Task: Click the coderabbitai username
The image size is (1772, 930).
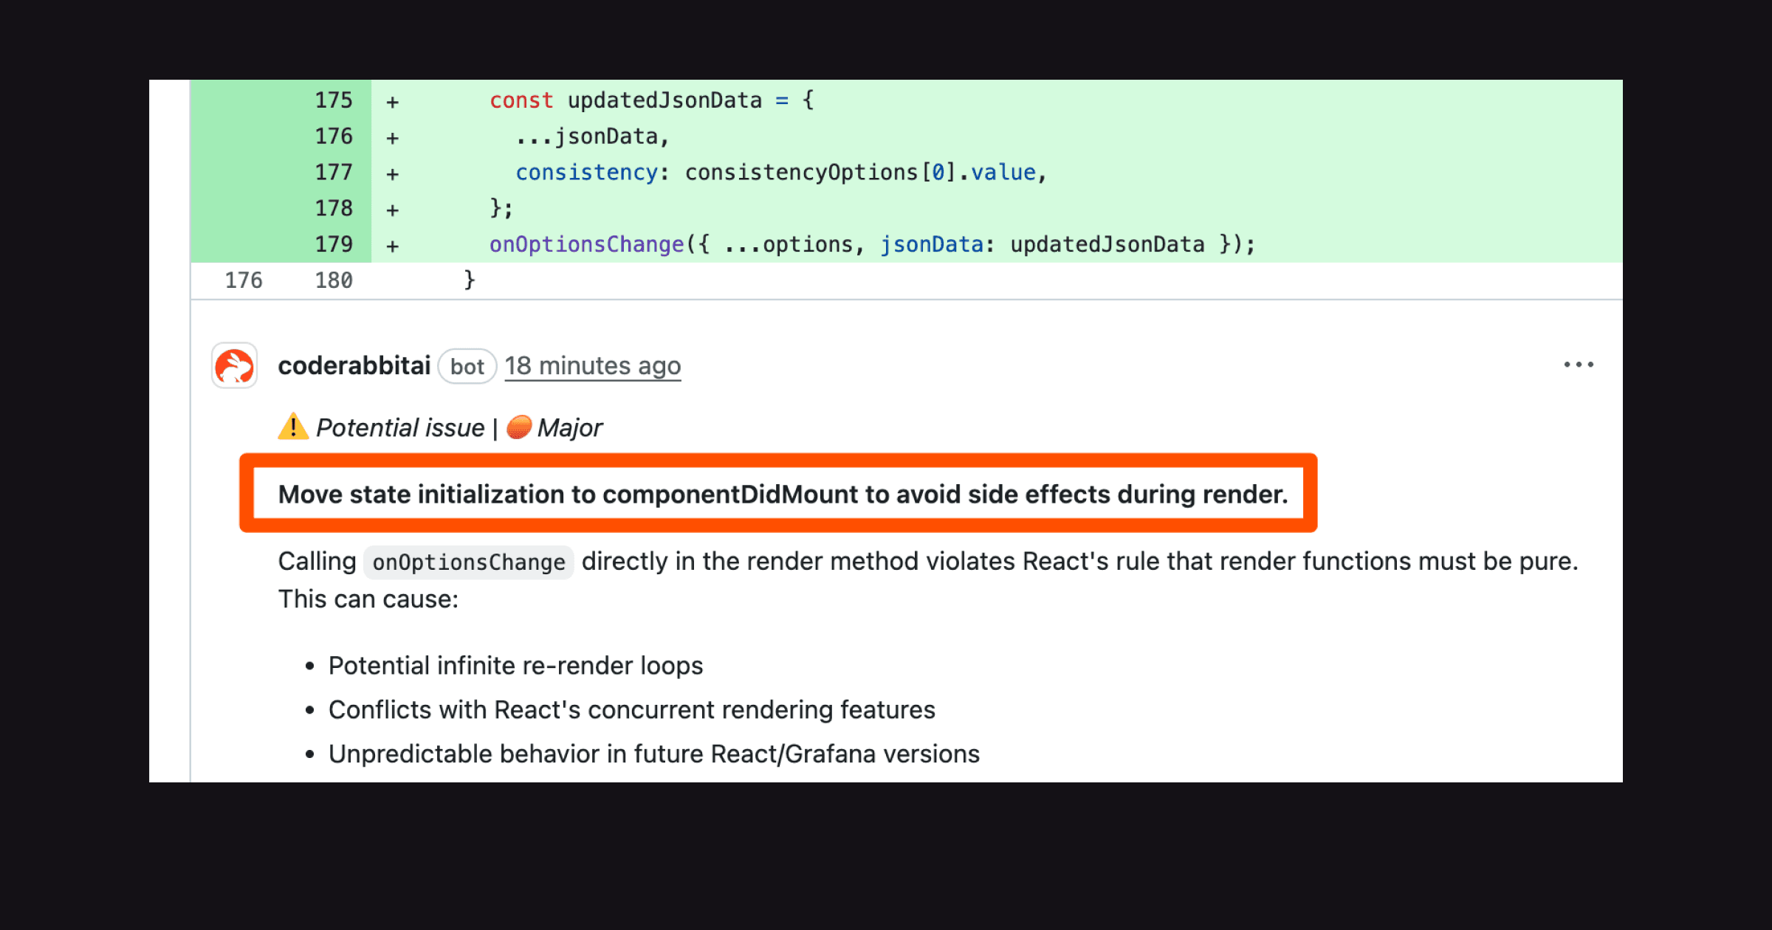Action: (x=354, y=365)
